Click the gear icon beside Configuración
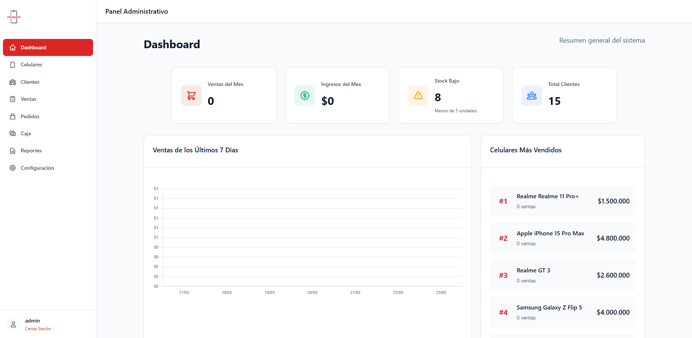The height and width of the screenshot is (338, 692). click(x=13, y=168)
